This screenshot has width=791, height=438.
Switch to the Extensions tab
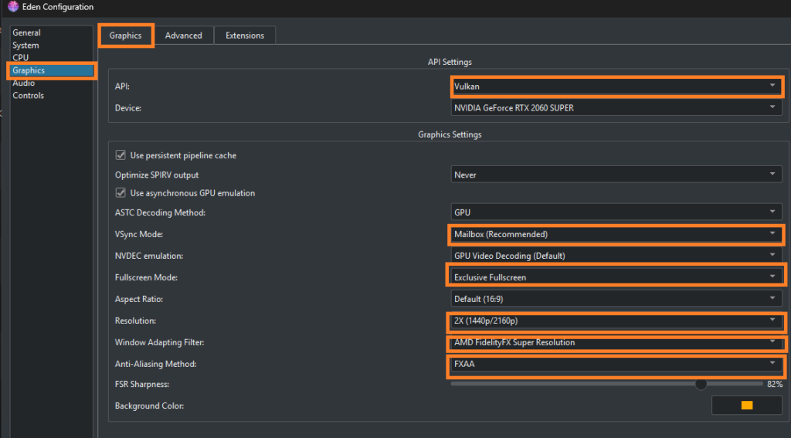pyautogui.click(x=245, y=36)
